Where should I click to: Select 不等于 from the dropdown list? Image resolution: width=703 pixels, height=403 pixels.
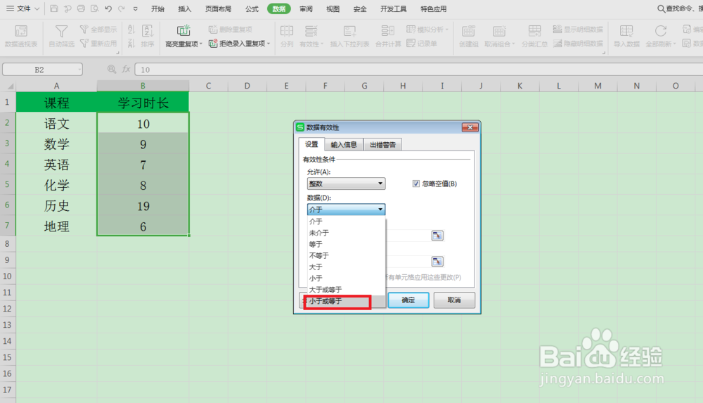pos(346,255)
